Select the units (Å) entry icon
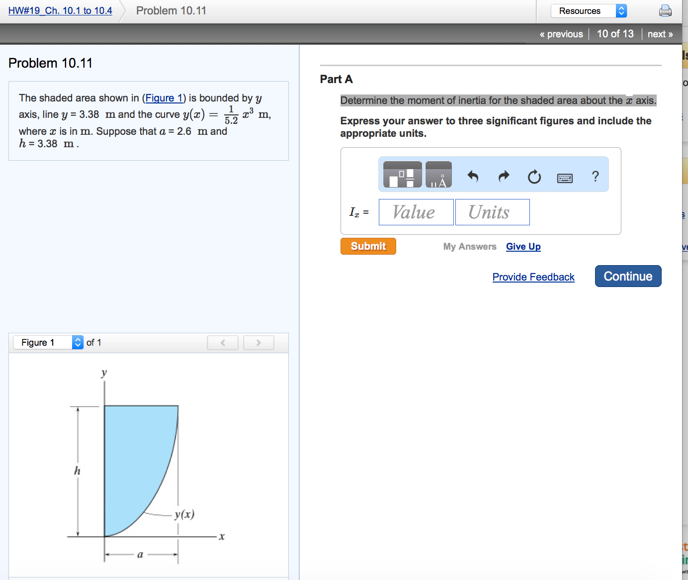This screenshot has width=688, height=580. (438, 175)
